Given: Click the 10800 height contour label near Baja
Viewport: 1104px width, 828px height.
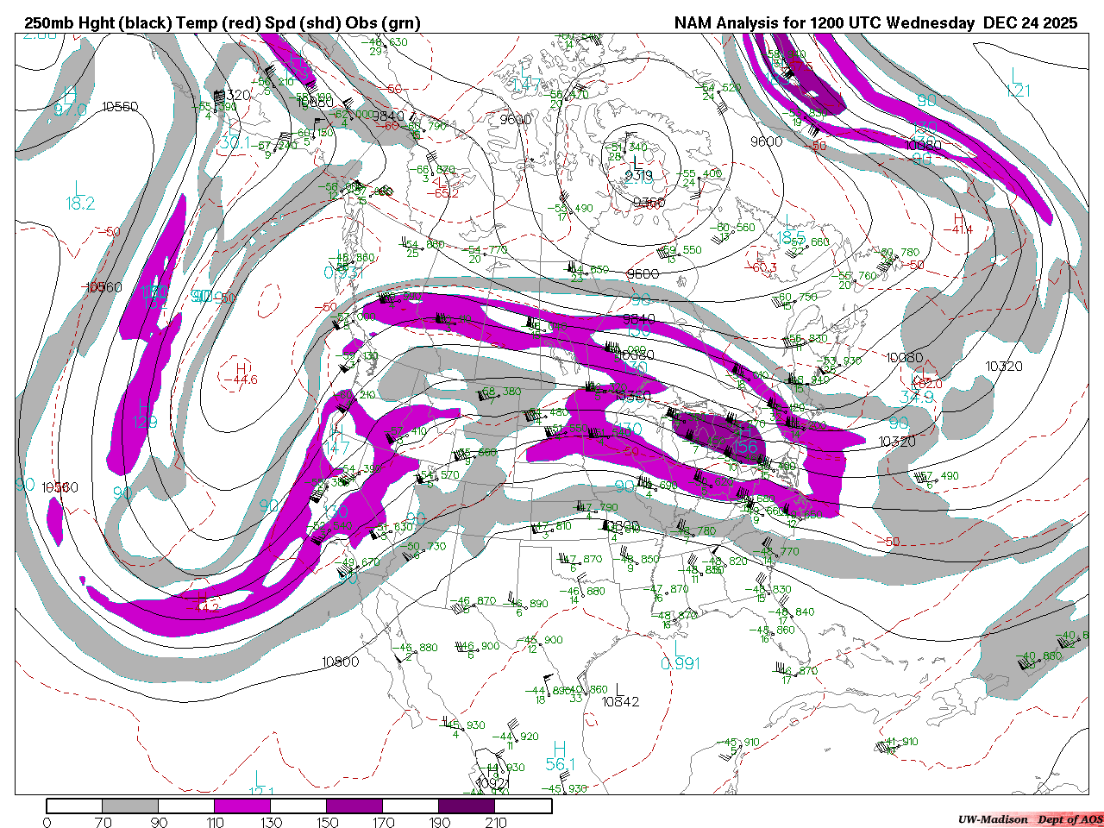Looking at the screenshot, I should tap(340, 662).
